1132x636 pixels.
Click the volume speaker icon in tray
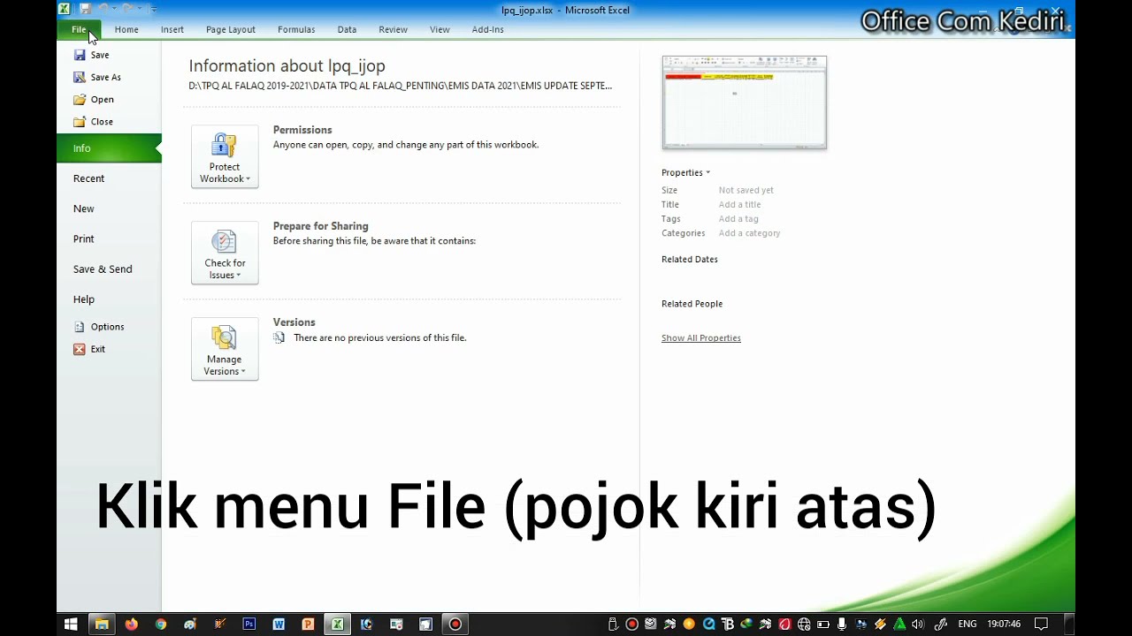917,625
